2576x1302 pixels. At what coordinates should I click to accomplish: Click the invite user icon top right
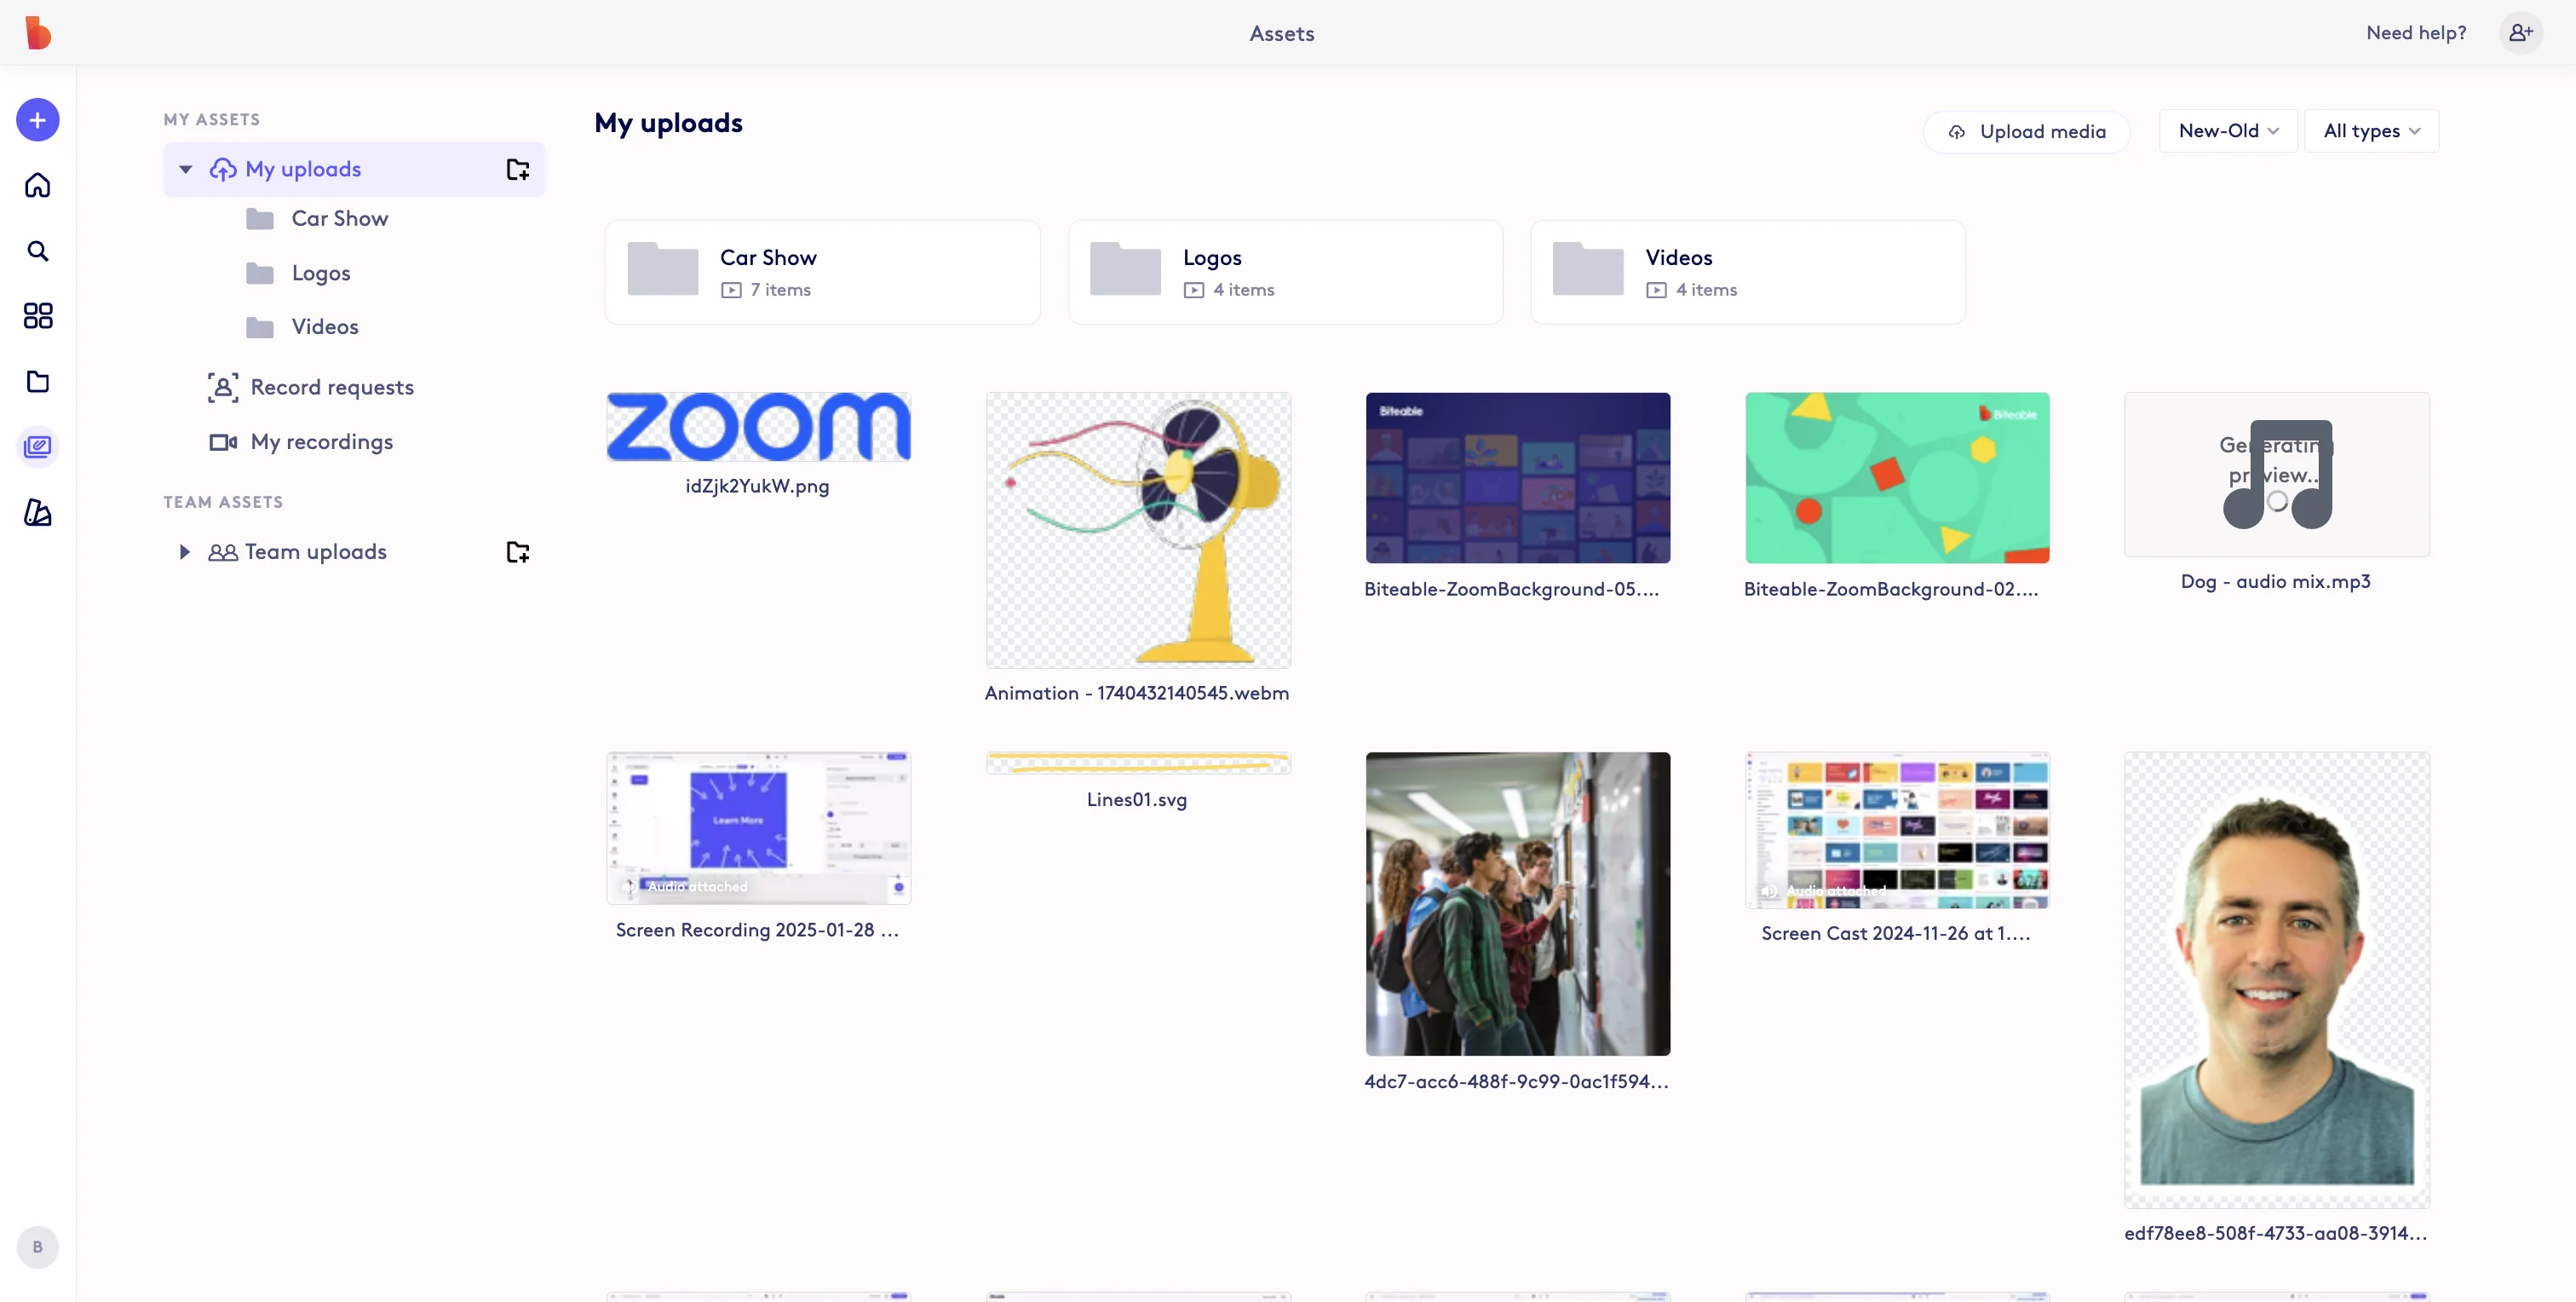click(2521, 32)
